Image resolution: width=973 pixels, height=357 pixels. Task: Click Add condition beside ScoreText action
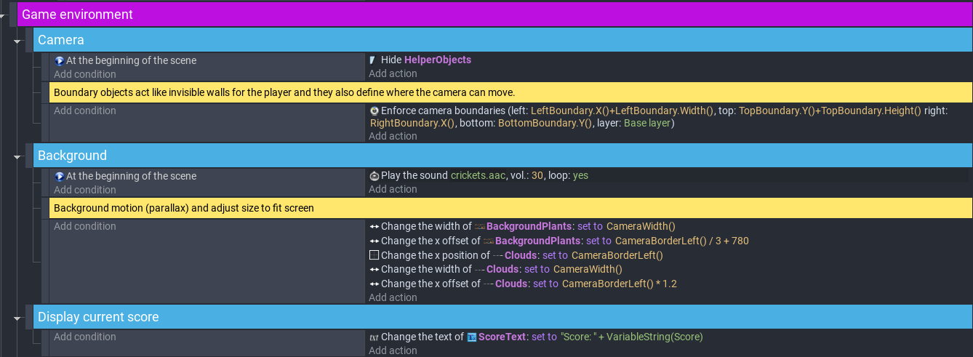click(x=84, y=337)
